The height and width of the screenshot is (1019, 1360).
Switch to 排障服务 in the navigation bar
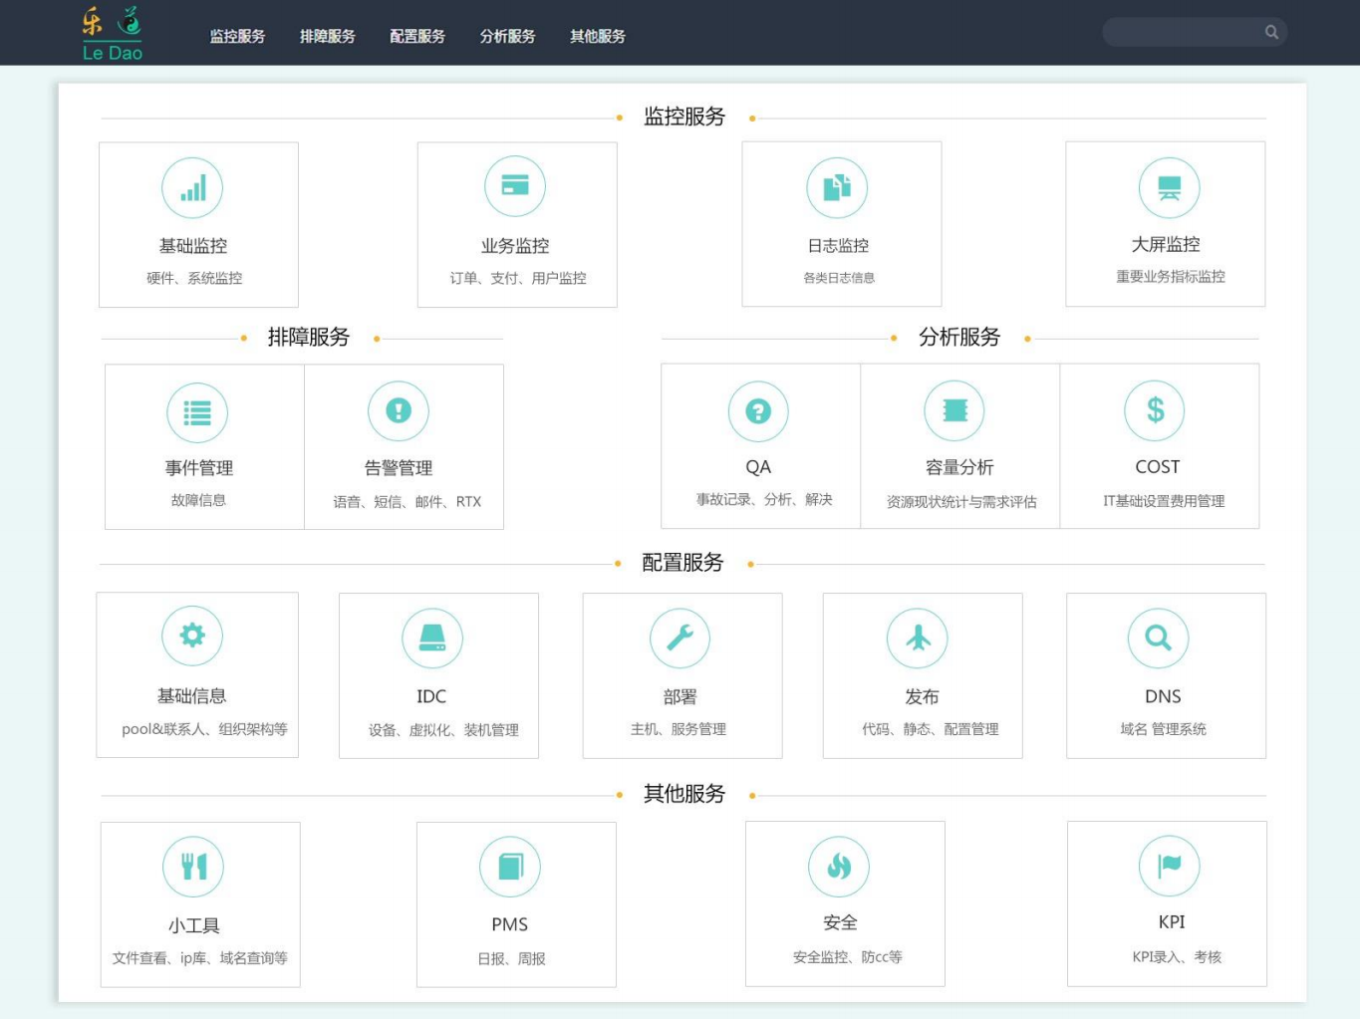pos(329,37)
